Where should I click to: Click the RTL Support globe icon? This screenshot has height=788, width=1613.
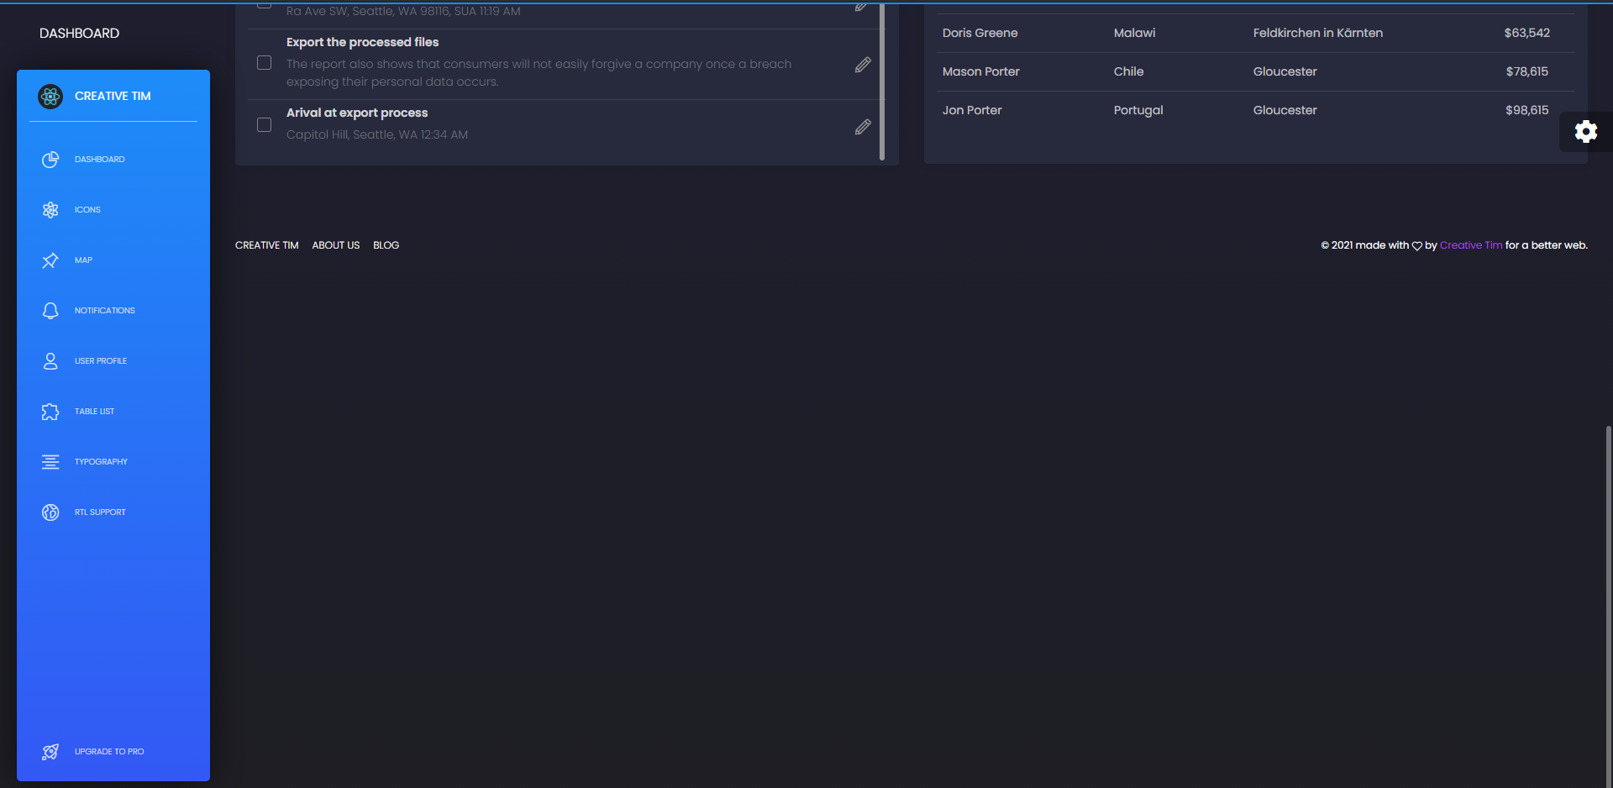point(50,512)
